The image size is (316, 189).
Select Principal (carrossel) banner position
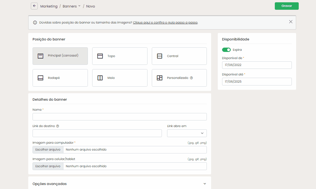coord(60,56)
